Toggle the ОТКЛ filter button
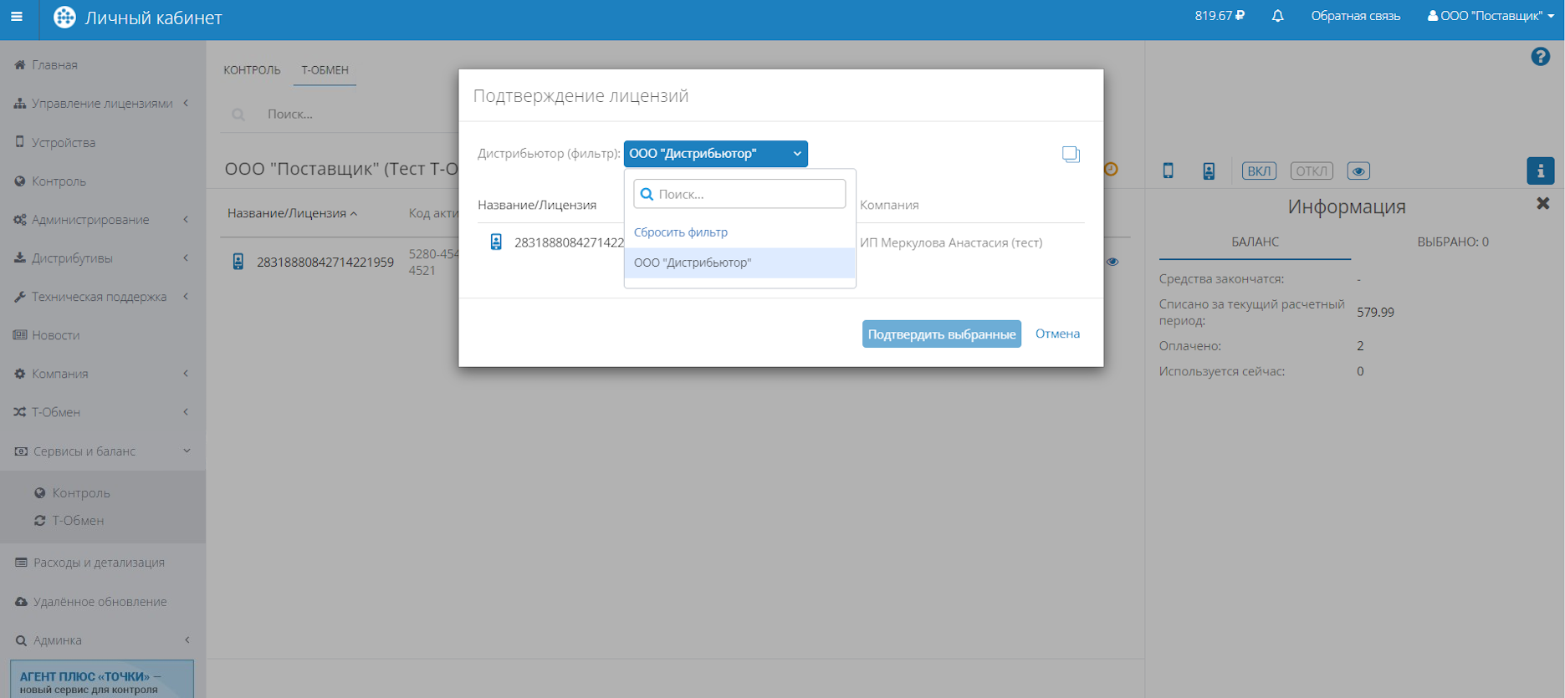The width and height of the screenshot is (1565, 698). pos(1311,171)
